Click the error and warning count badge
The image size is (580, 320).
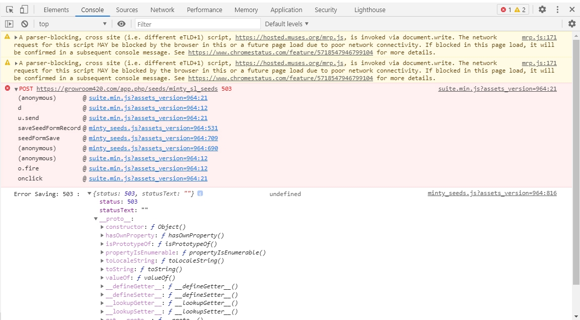pos(513,10)
